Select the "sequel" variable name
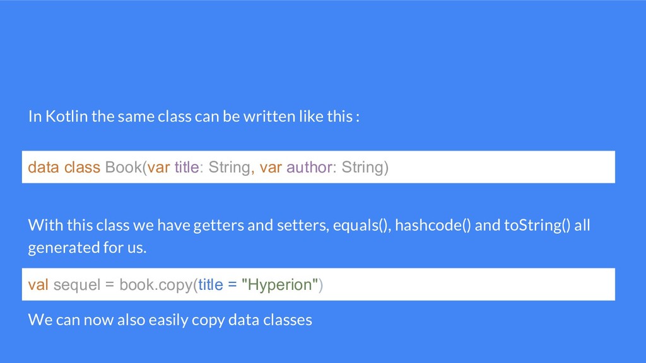Viewport: 646px width, 363px height. click(76, 285)
